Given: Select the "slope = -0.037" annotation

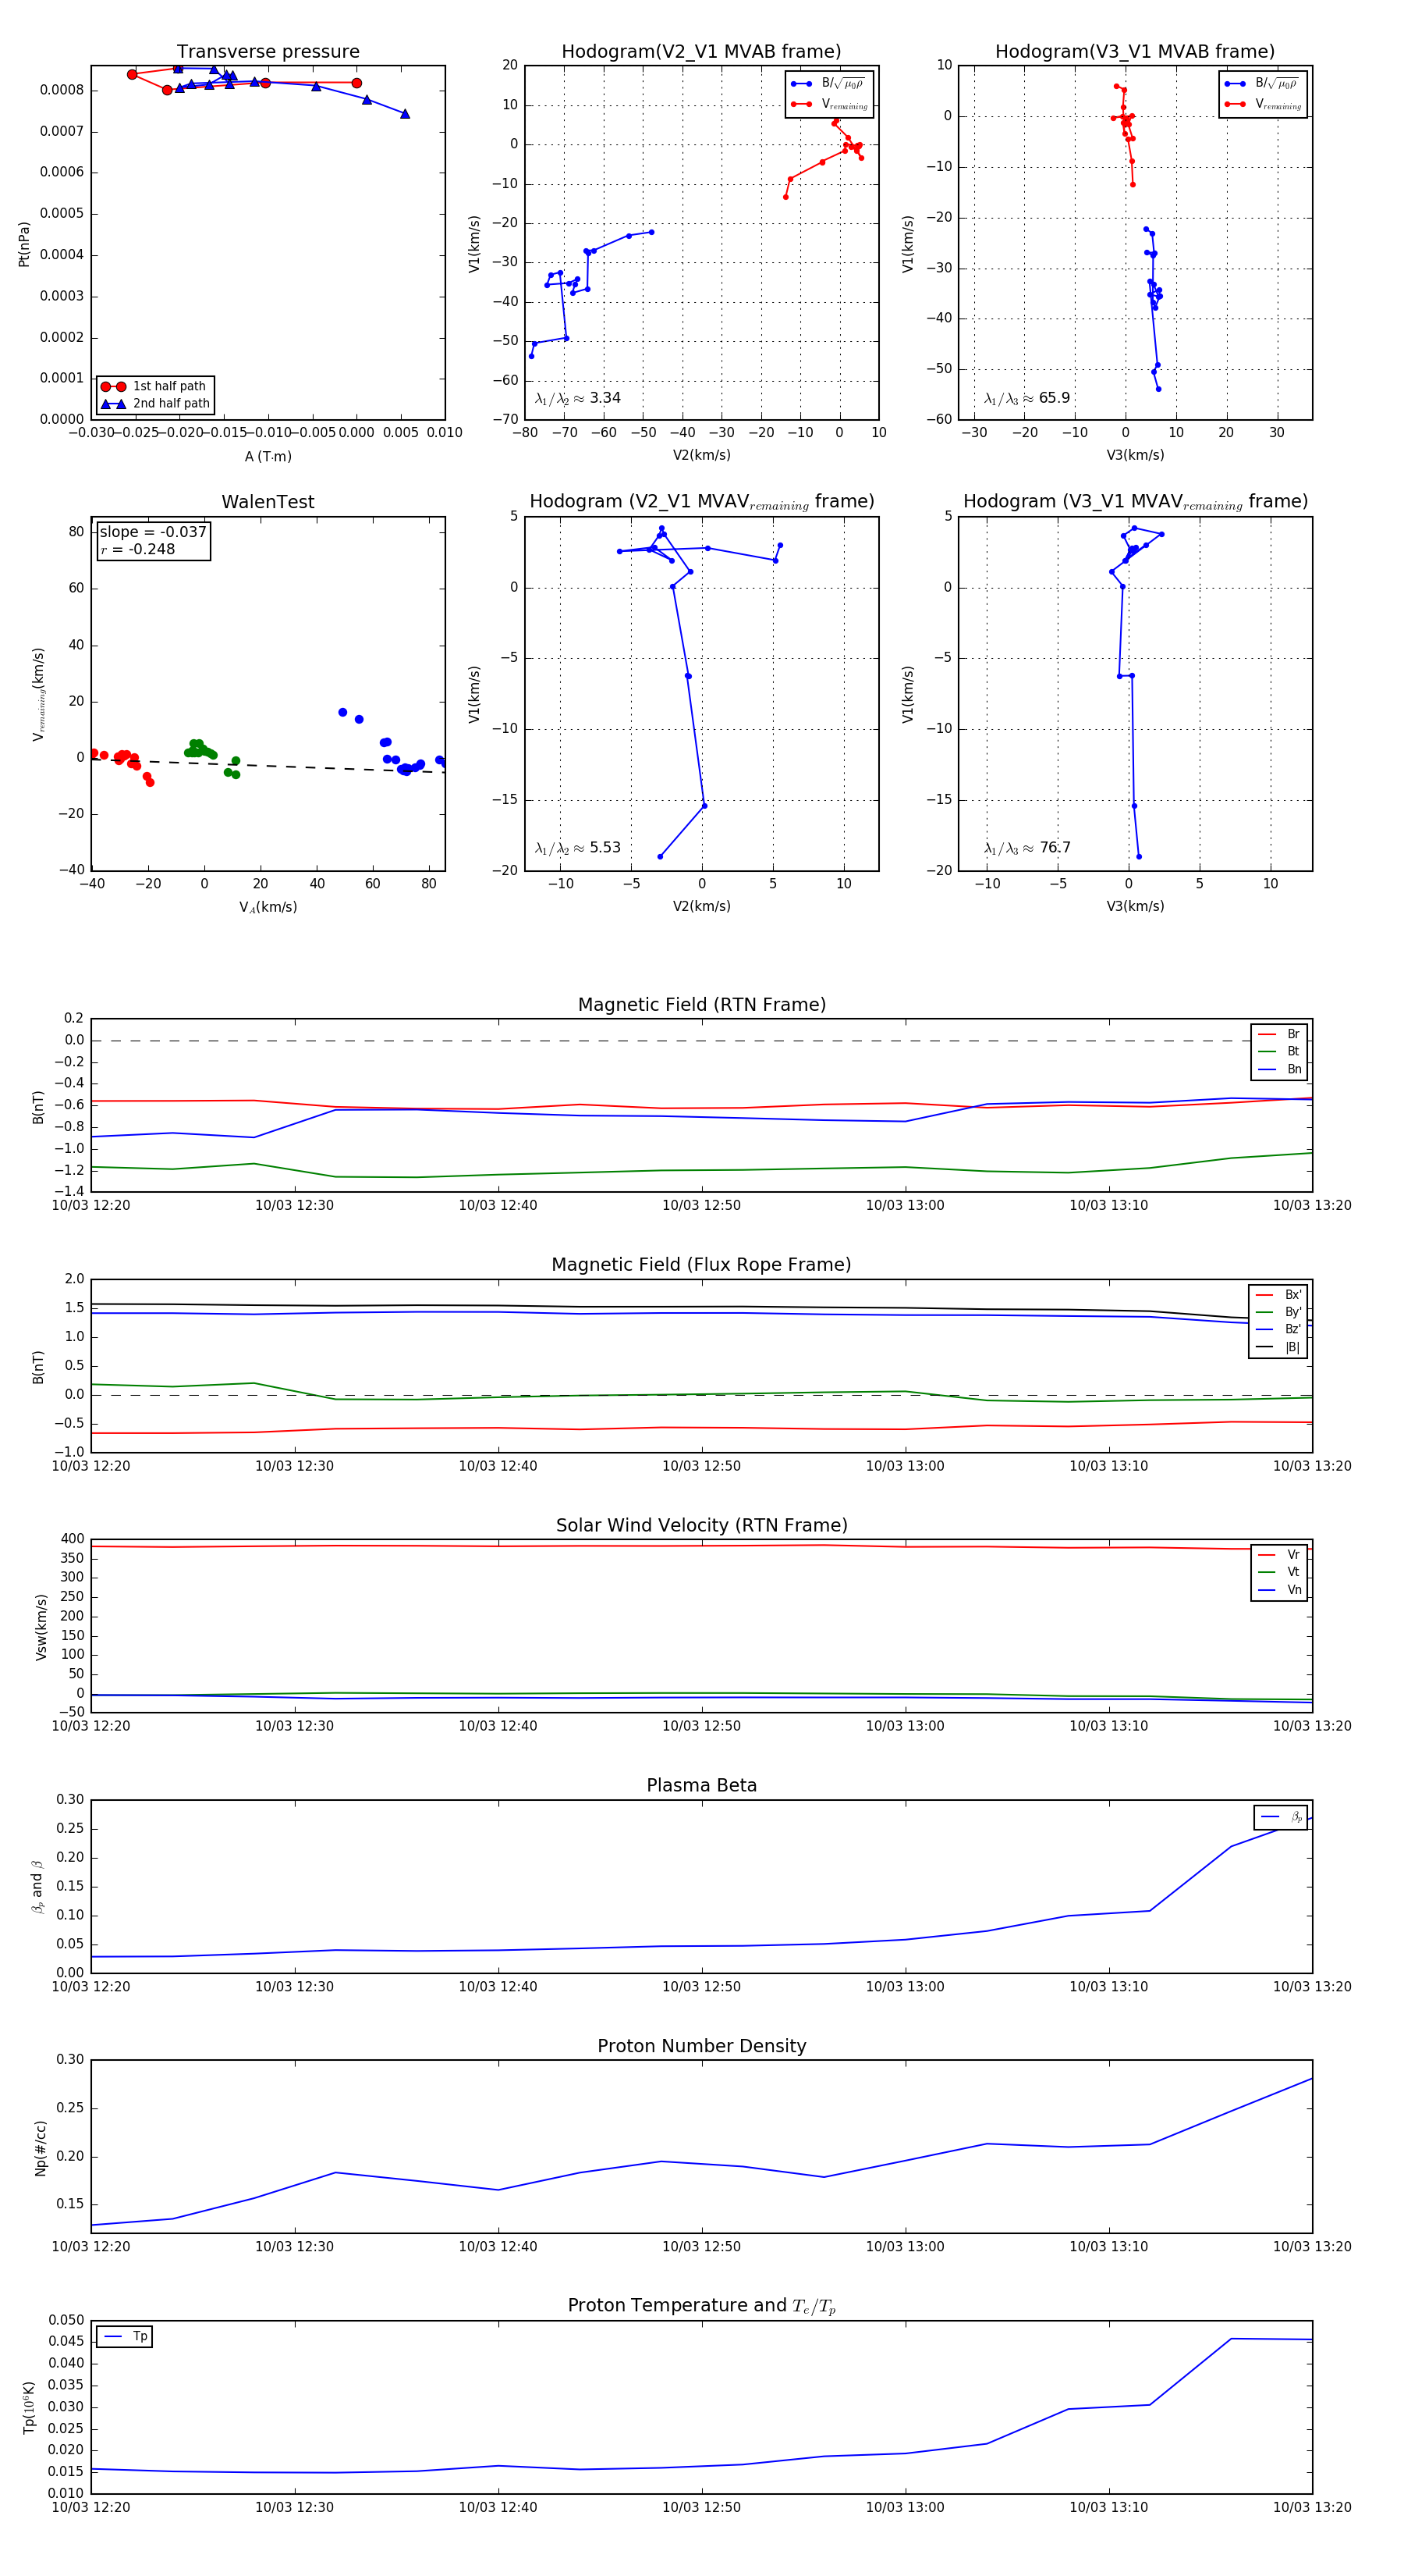Looking at the screenshot, I should pyautogui.click(x=153, y=532).
